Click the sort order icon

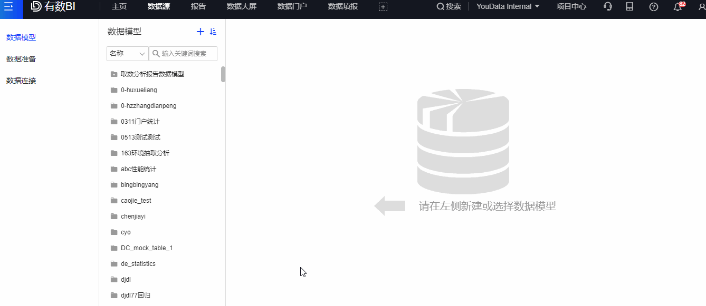pos(213,32)
